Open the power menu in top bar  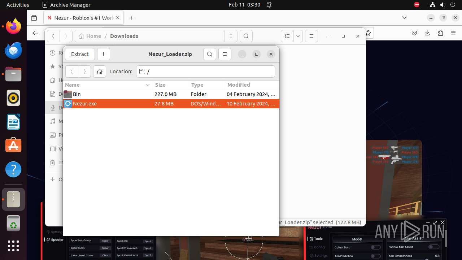[454, 5]
